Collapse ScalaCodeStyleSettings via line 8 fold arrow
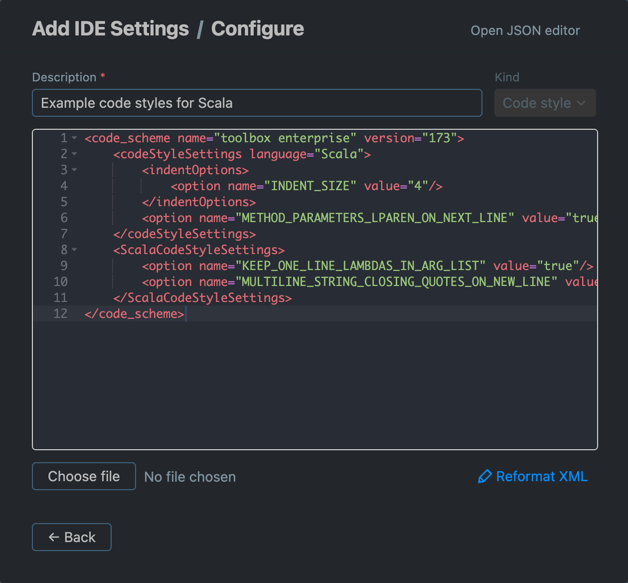The width and height of the screenshot is (628, 583). 74,250
